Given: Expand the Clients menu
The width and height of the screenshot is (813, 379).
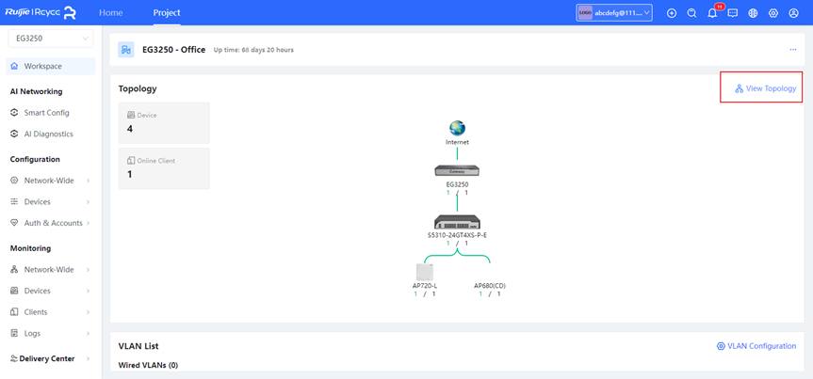Looking at the screenshot, I should 51,312.
